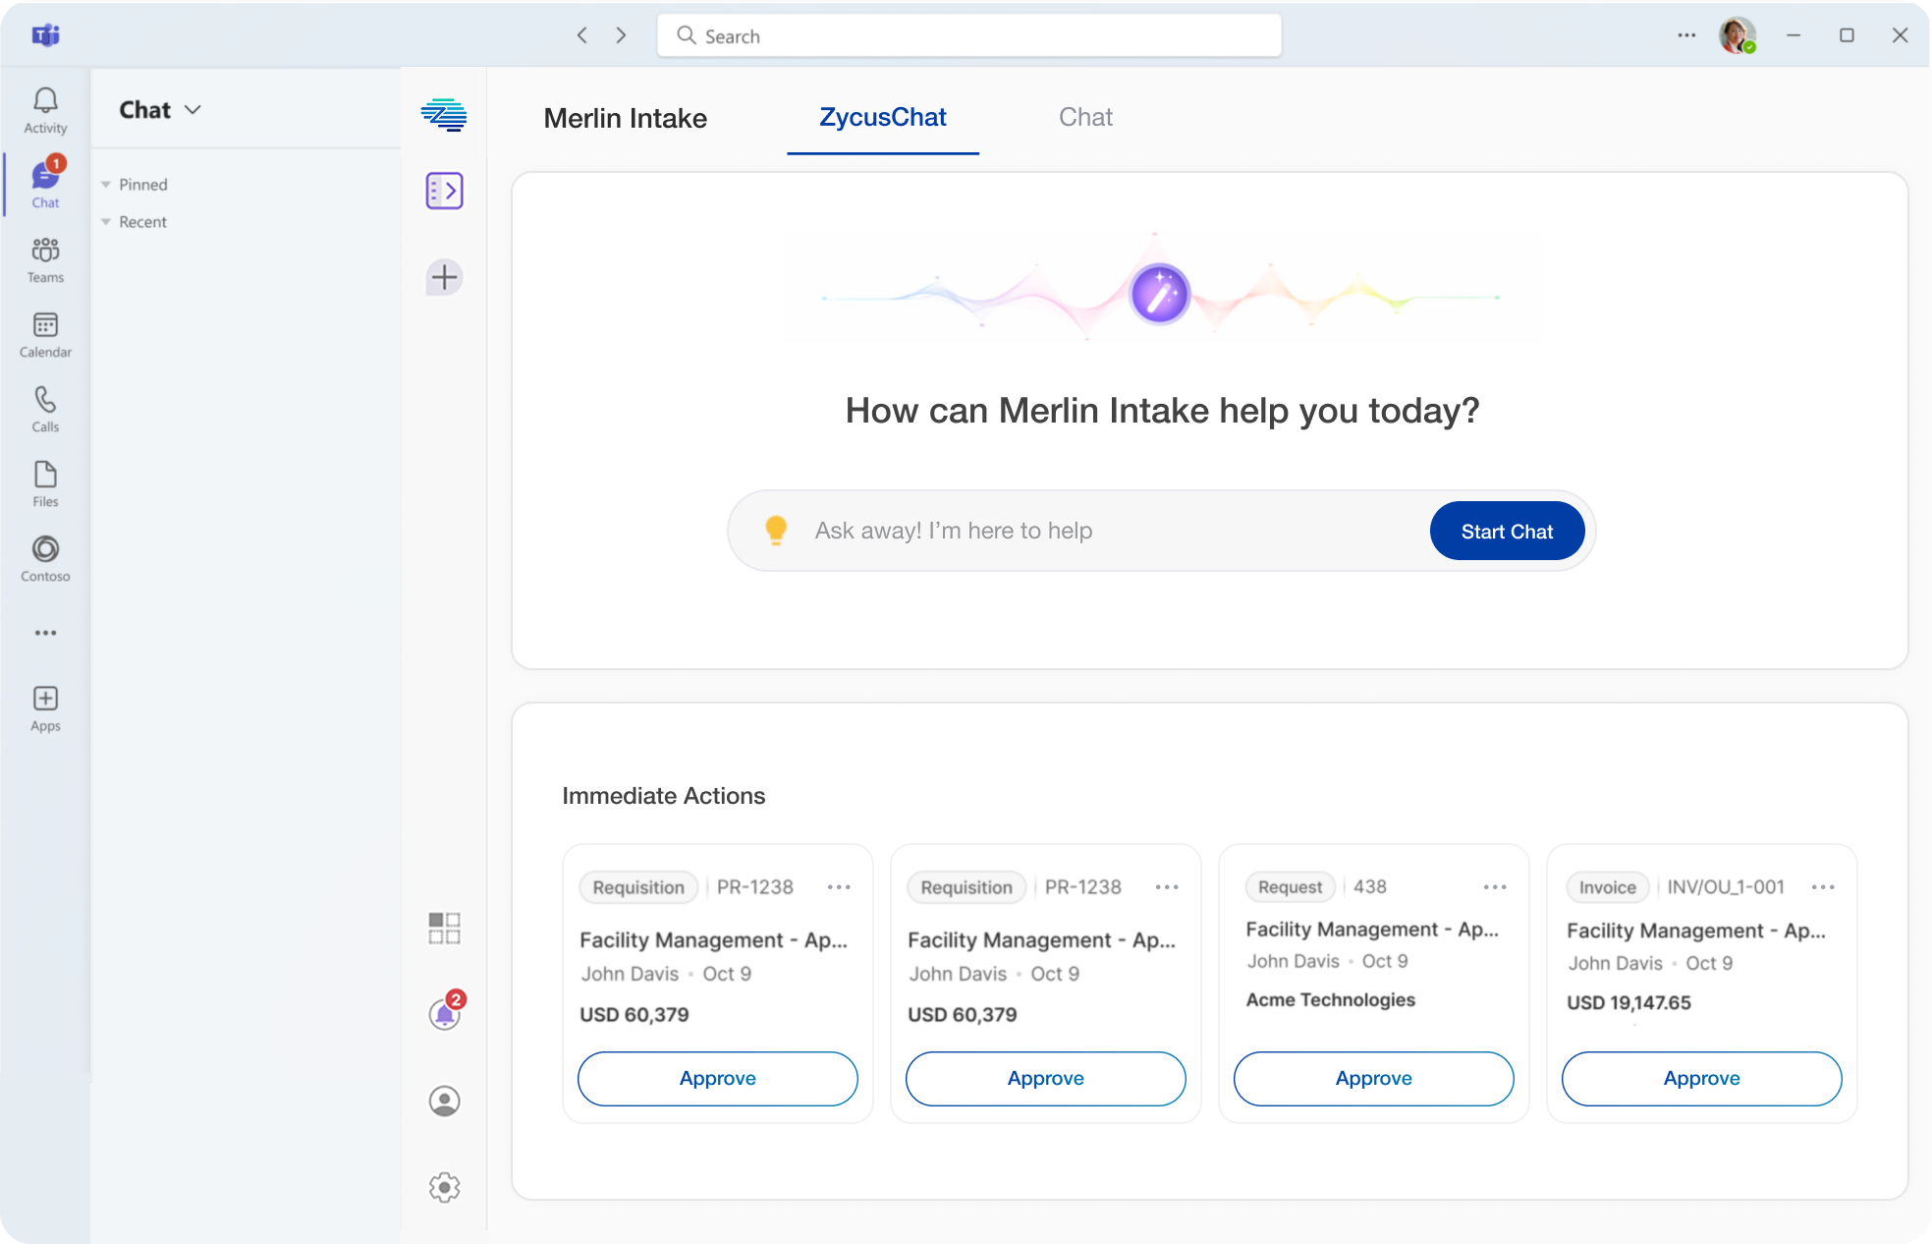Screen dimensions: 1932x1244
Task: Go to the Teams section
Action: click(x=45, y=259)
